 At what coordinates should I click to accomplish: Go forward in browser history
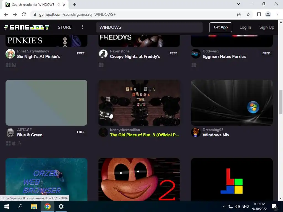[15, 14]
